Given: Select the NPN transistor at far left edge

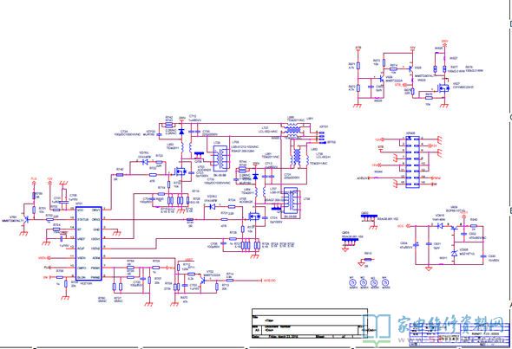Looking at the screenshot, I should point(25,220).
